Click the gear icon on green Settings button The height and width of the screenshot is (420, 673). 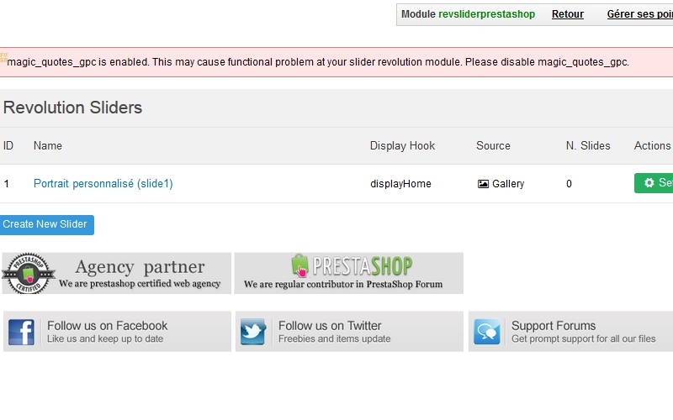tap(649, 182)
